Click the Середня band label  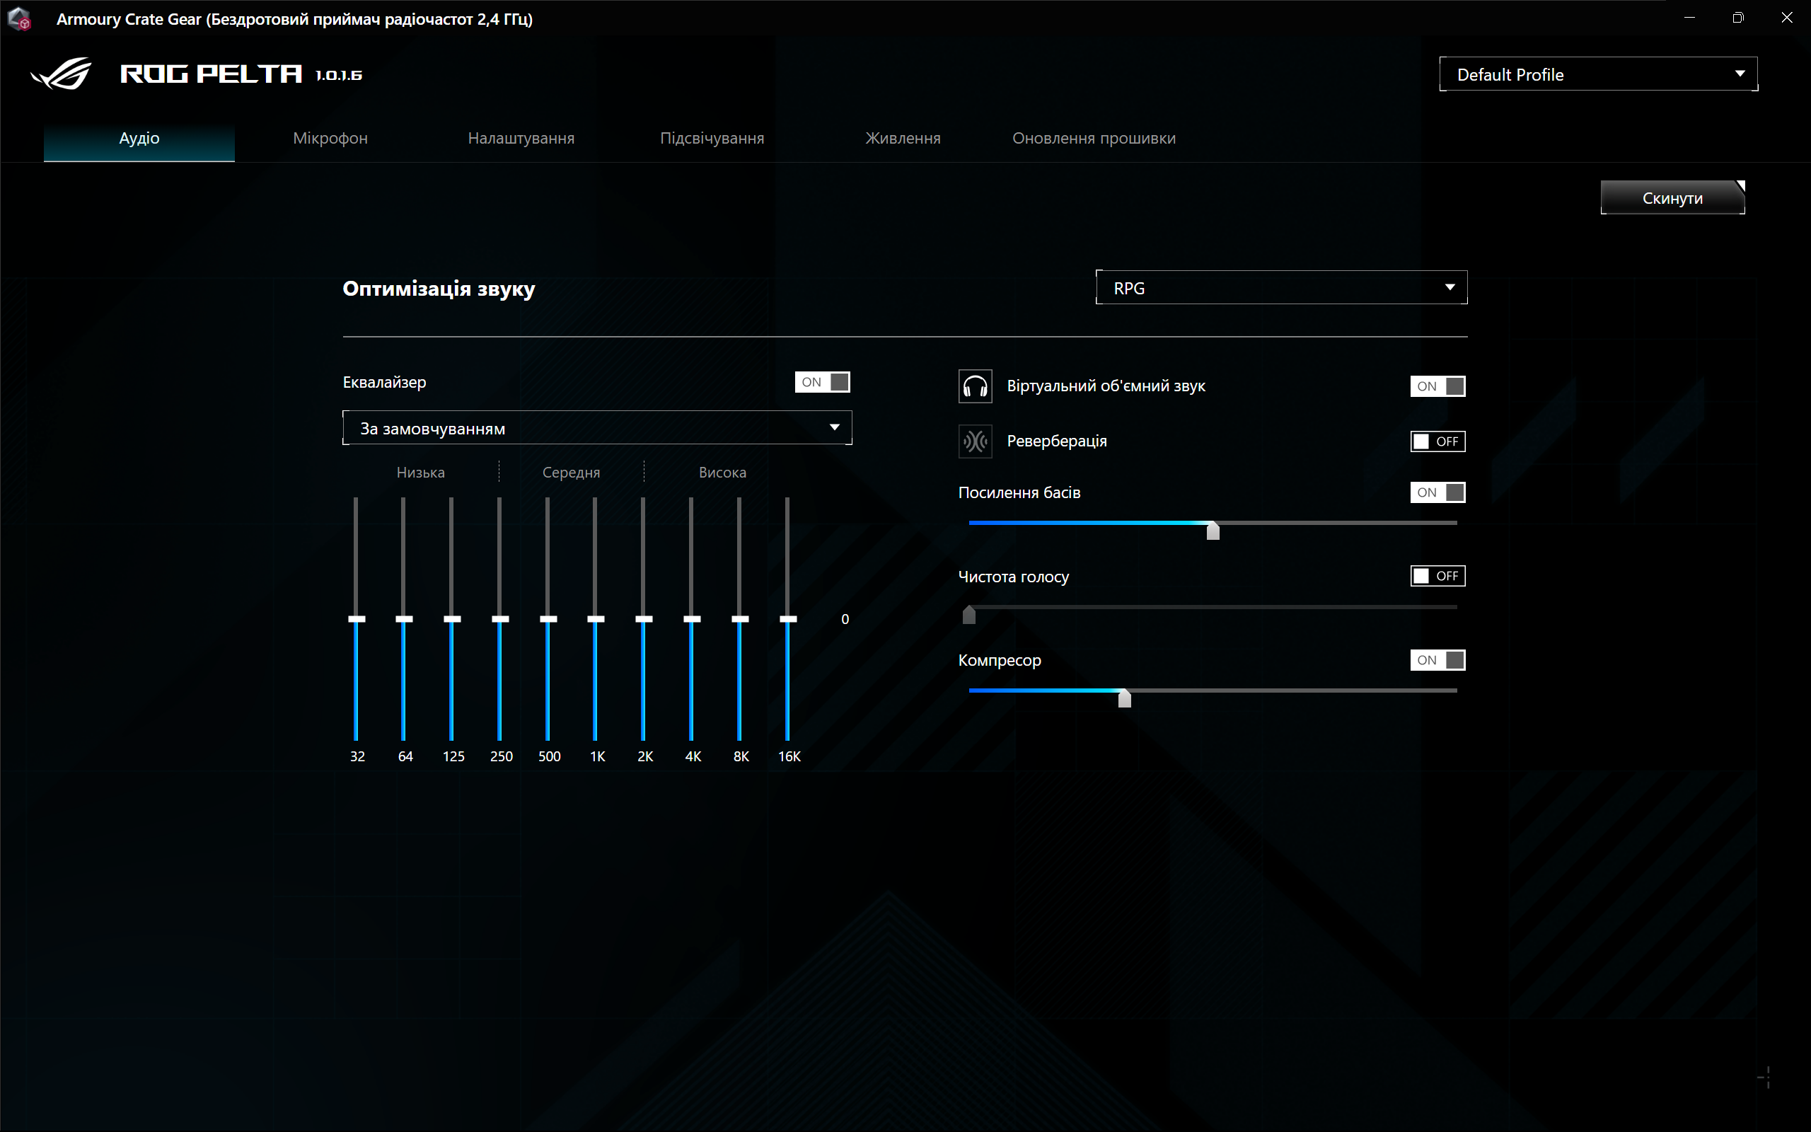coord(571,473)
